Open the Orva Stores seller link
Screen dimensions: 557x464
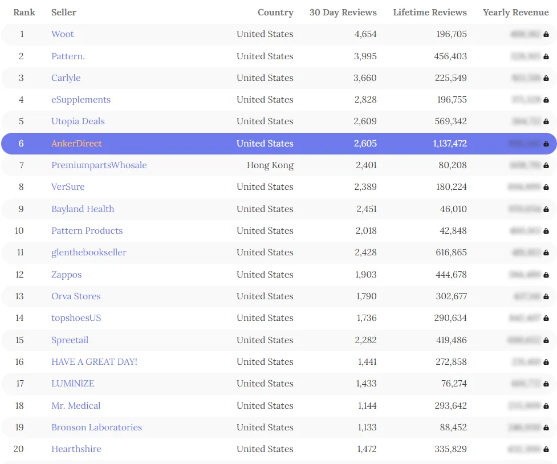tap(76, 296)
